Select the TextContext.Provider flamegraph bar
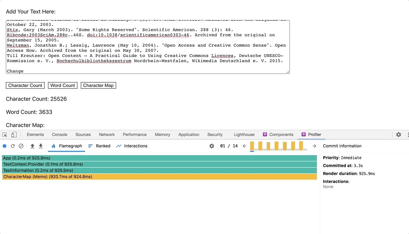The width and height of the screenshot is (409, 234). point(159,164)
